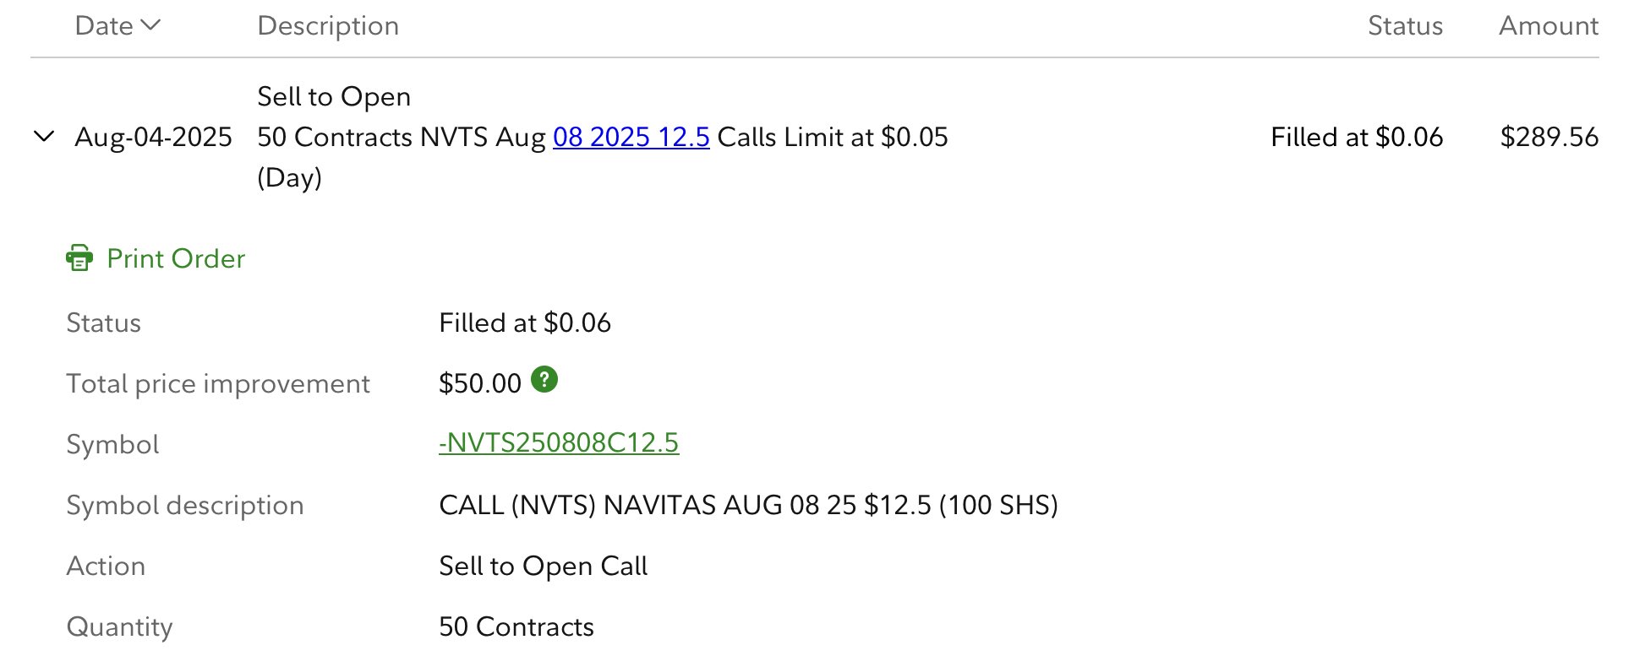Click the Print Order text link
1645x656 pixels.
coord(176,258)
